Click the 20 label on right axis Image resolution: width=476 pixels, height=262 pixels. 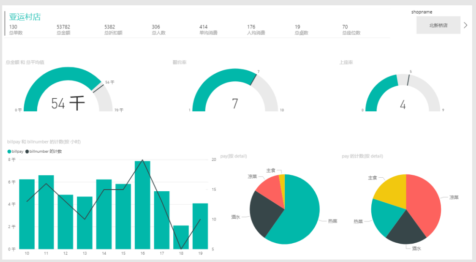coord(214,159)
